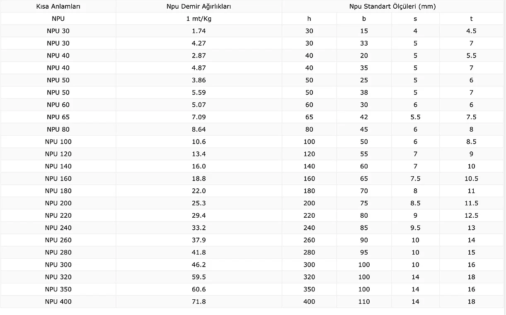This screenshot has height=315, width=506.
Task: Select the NPU 400 row label
Action: [58, 302]
